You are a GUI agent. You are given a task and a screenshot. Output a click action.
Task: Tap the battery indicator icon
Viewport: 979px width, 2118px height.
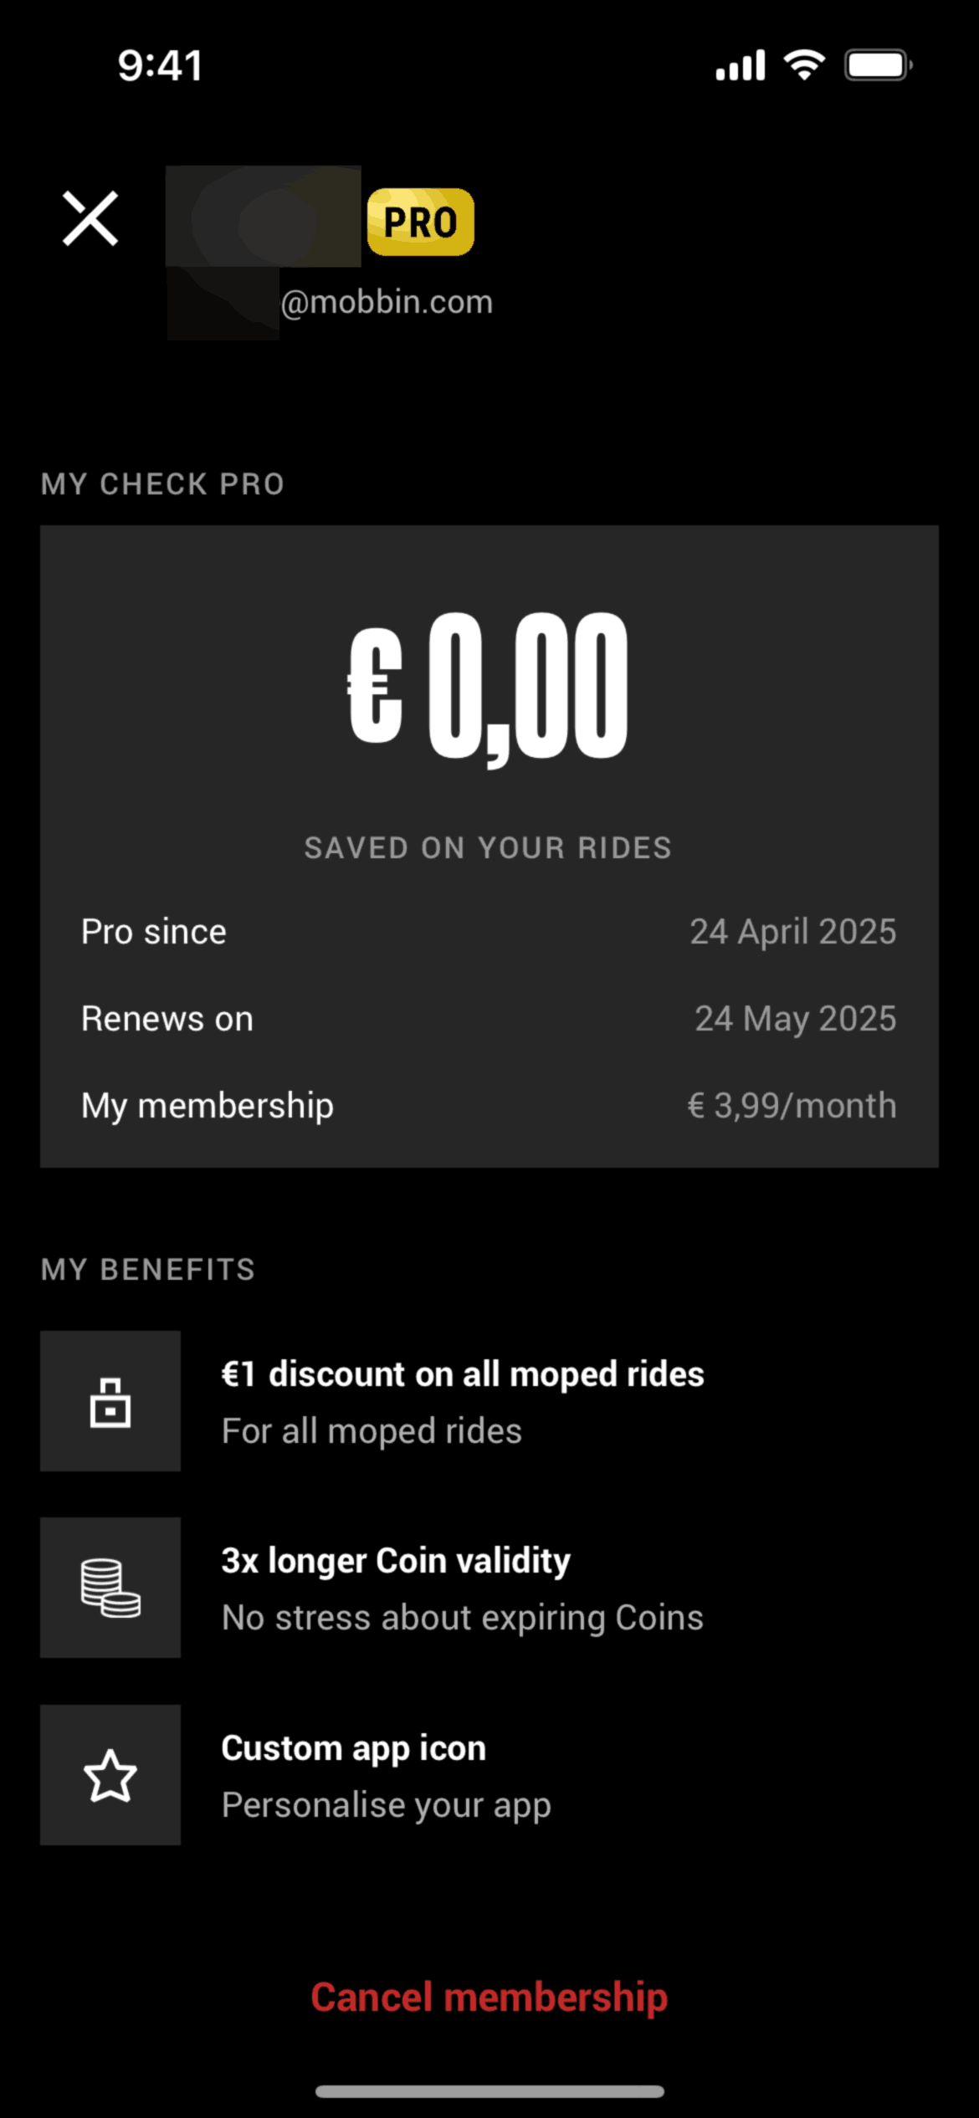click(x=878, y=64)
